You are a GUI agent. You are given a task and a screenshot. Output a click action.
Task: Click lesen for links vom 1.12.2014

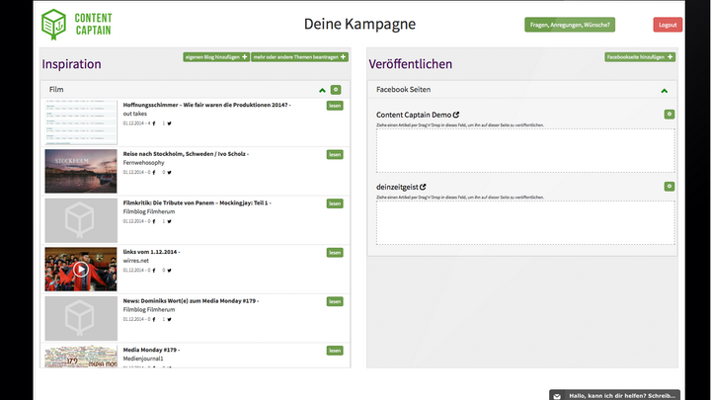(335, 253)
